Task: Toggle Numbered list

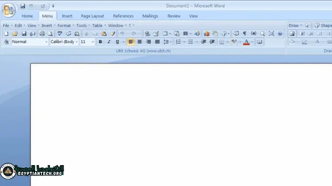Action: point(178,42)
